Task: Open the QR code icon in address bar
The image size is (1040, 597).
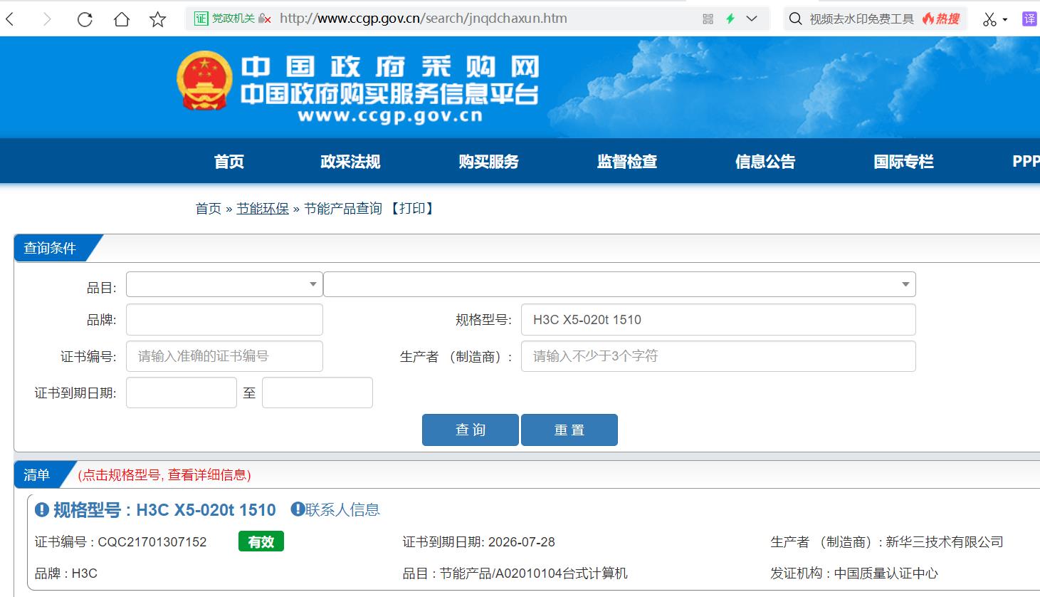Action: tap(708, 19)
